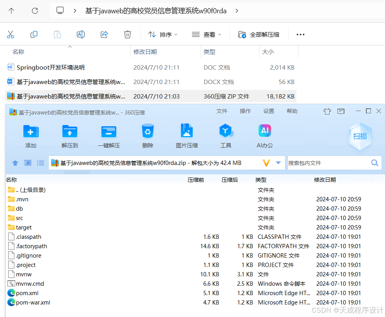
Task: Click the Share icon in Explorer toolbar
Action: 104,34
